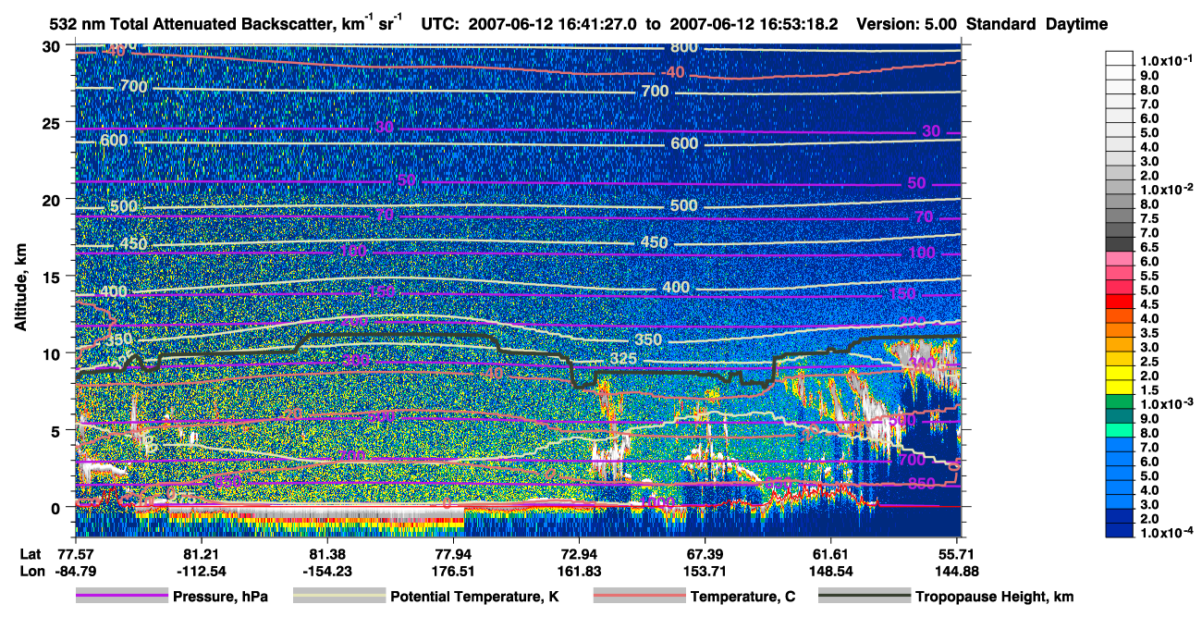Click the Potential Temperature, K legend label
Viewport: 1202px width, 617px height.
474,597
